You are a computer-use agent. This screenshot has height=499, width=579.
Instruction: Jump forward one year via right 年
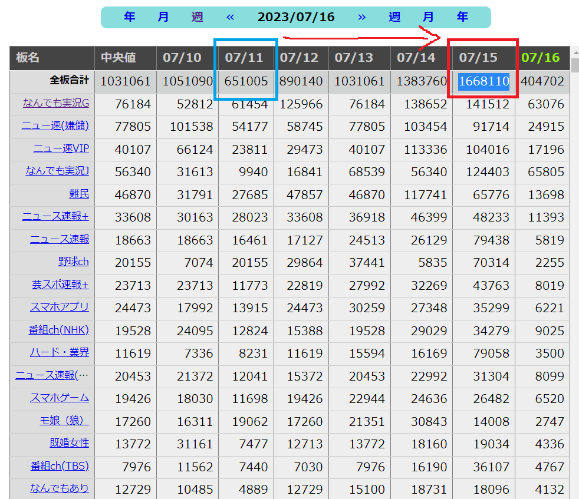click(x=462, y=17)
